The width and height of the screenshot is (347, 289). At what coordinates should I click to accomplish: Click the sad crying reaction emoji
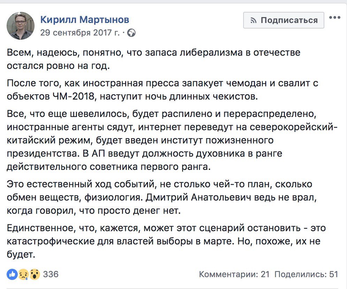[24, 274]
